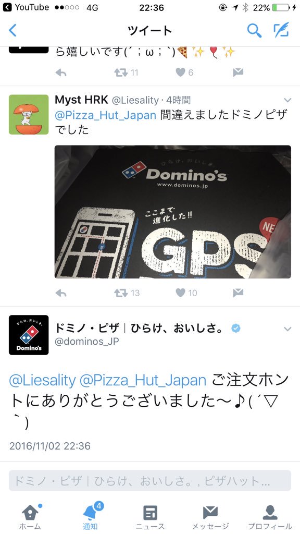Compose new tweet with quill icon
This screenshot has width=300, height=534.
(x=282, y=30)
